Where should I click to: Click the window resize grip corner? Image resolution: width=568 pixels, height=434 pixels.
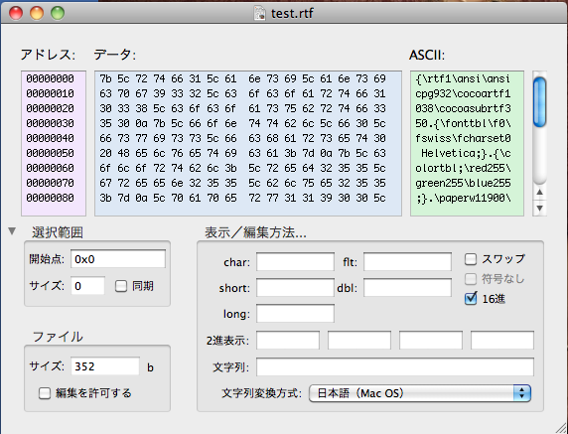coord(561,427)
